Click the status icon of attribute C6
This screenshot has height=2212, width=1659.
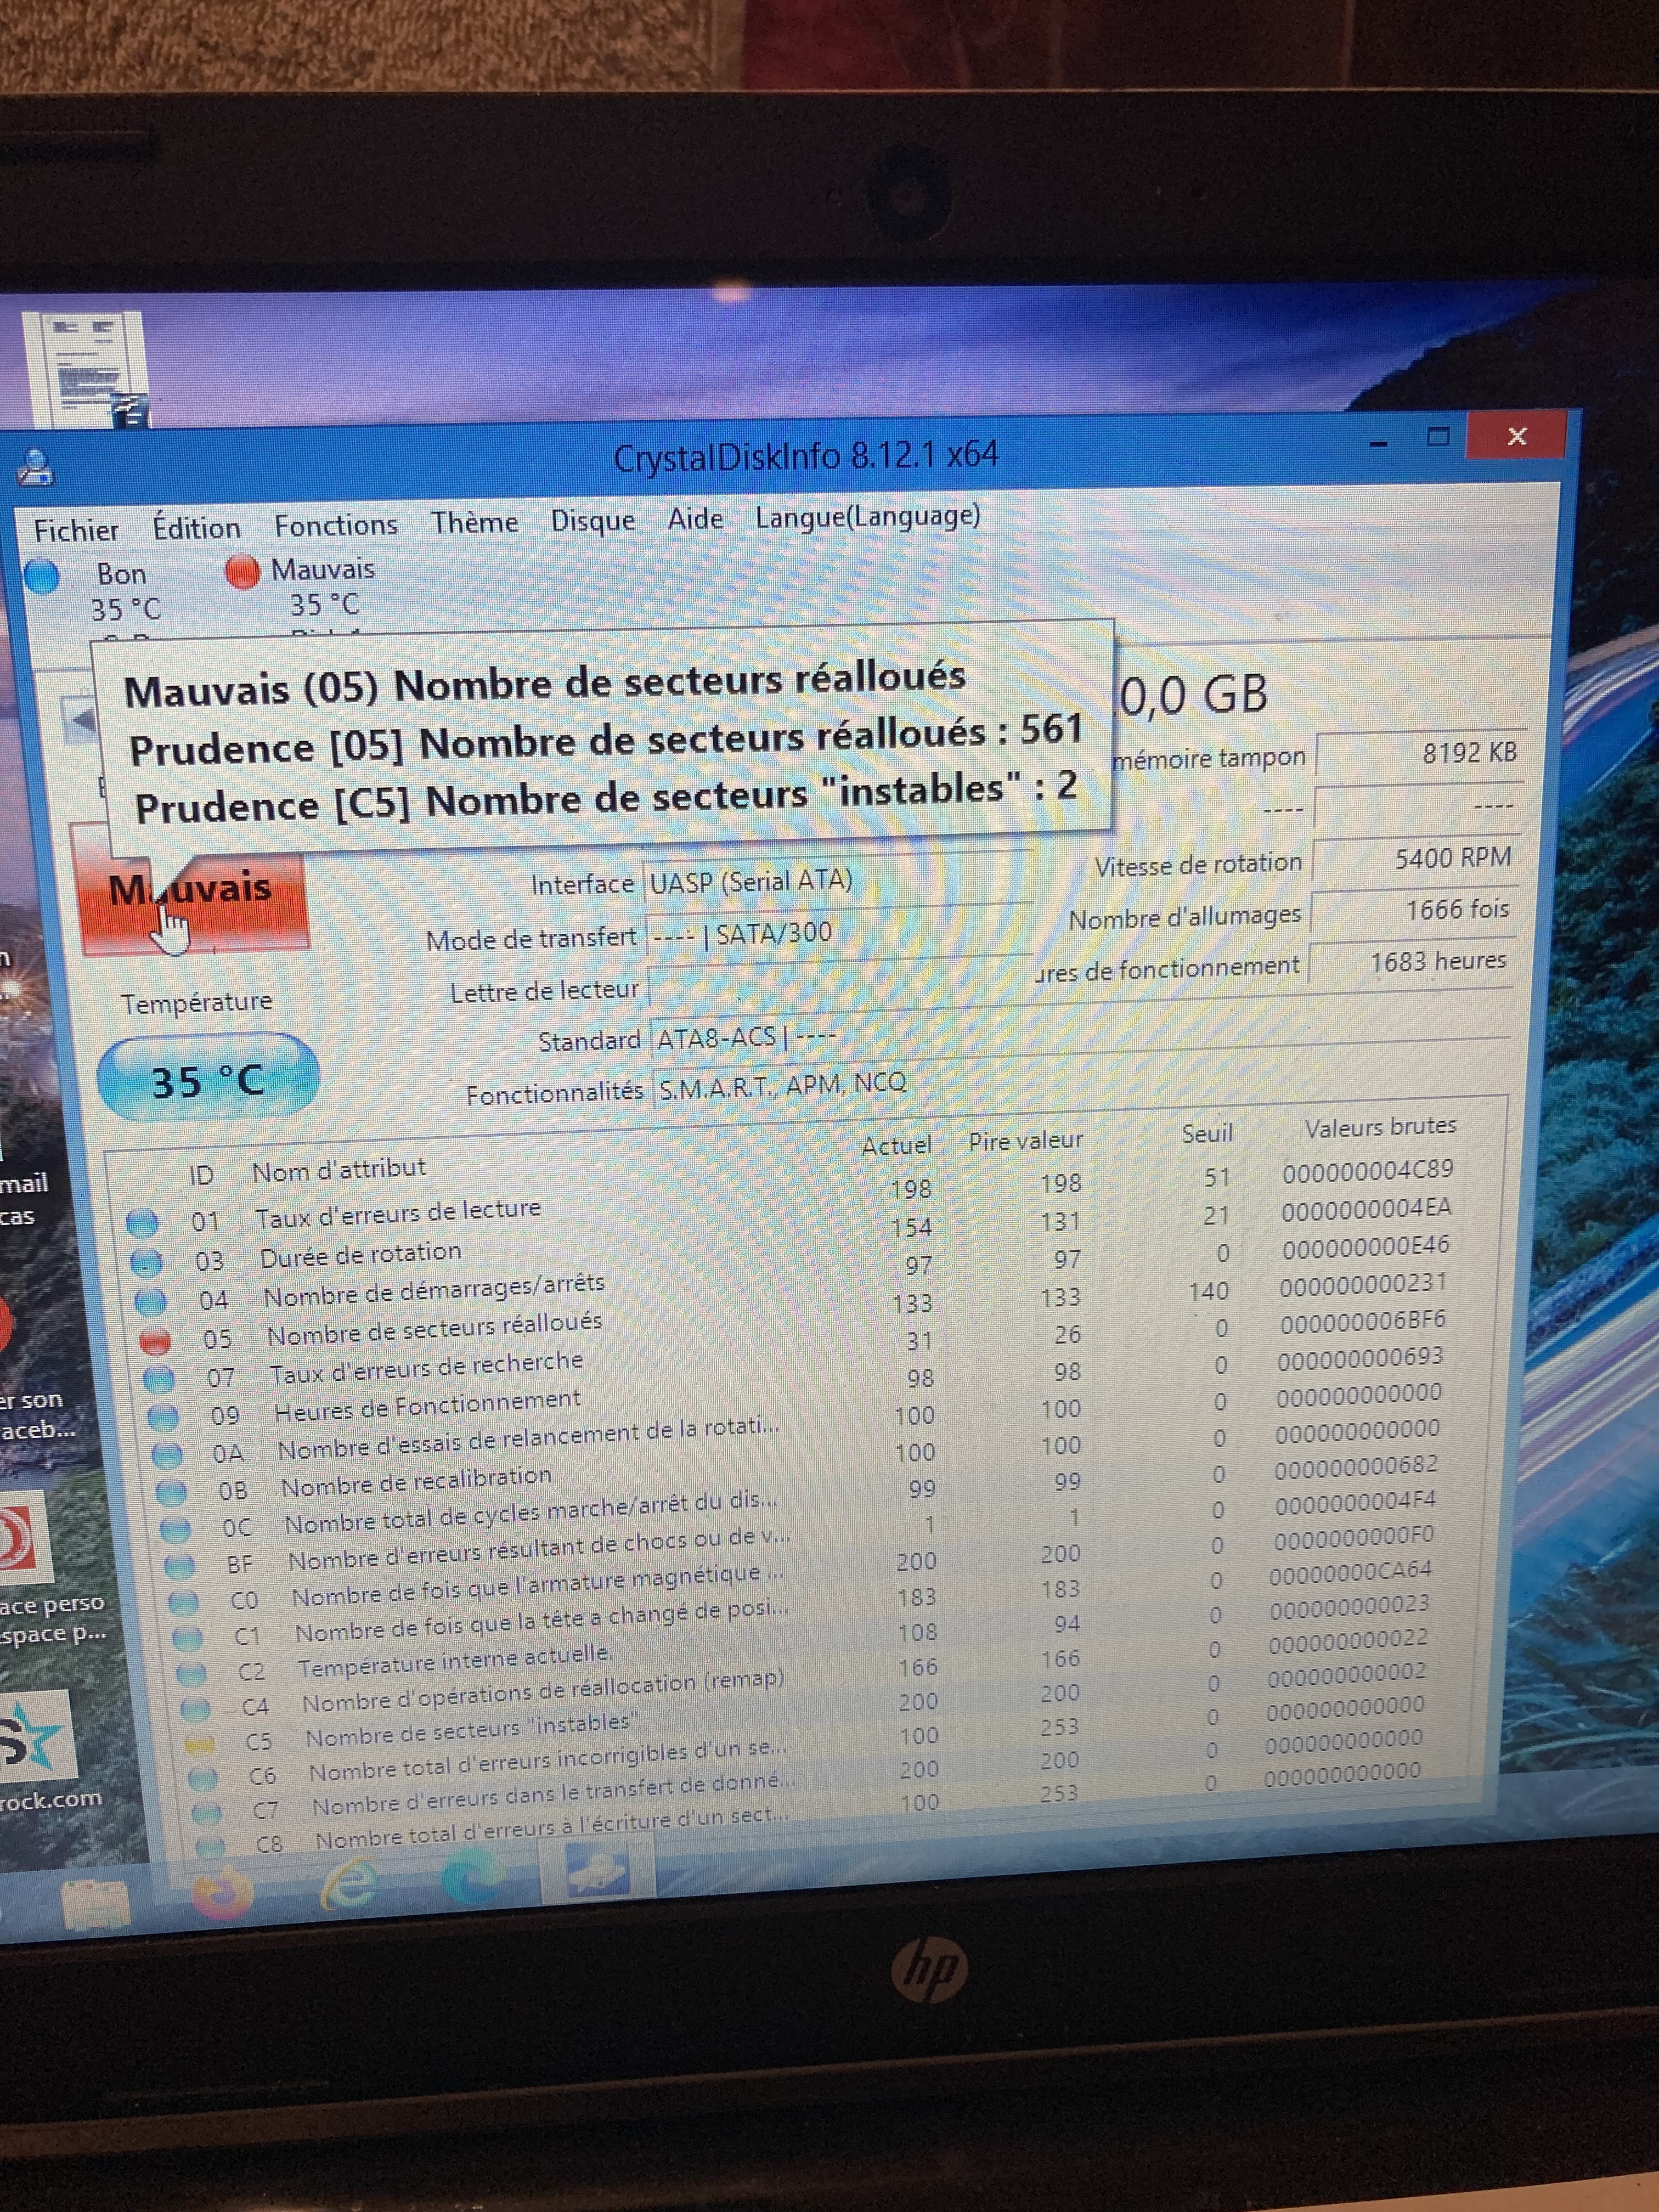pos(203,1778)
